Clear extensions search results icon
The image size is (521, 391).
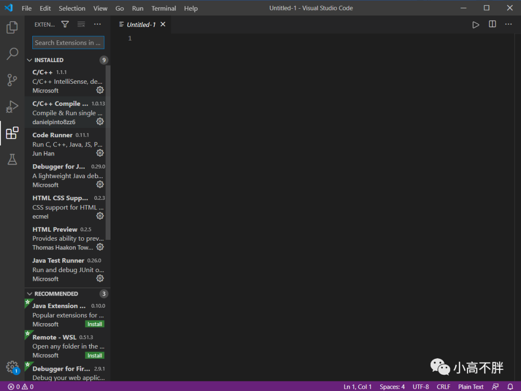(x=81, y=24)
